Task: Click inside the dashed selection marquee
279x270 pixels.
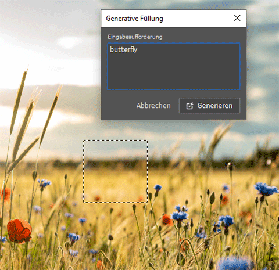Action: pos(116,171)
